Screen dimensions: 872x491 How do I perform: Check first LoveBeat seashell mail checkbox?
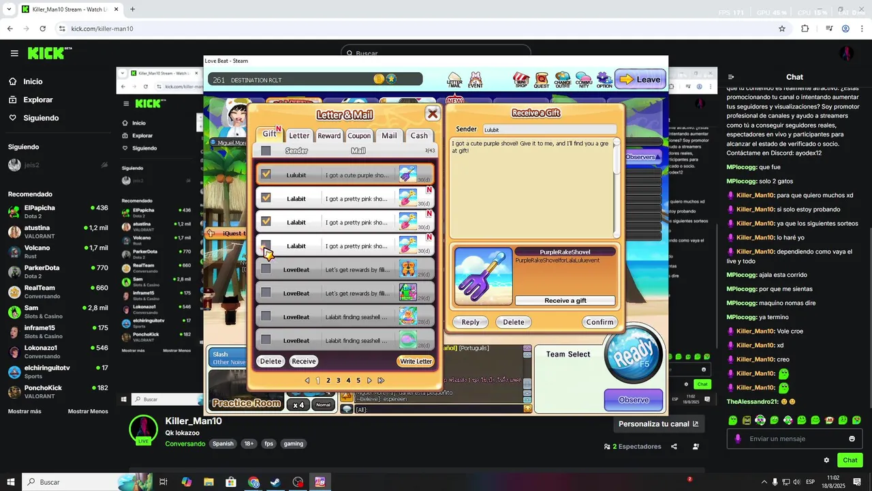[x=266, y=316]
